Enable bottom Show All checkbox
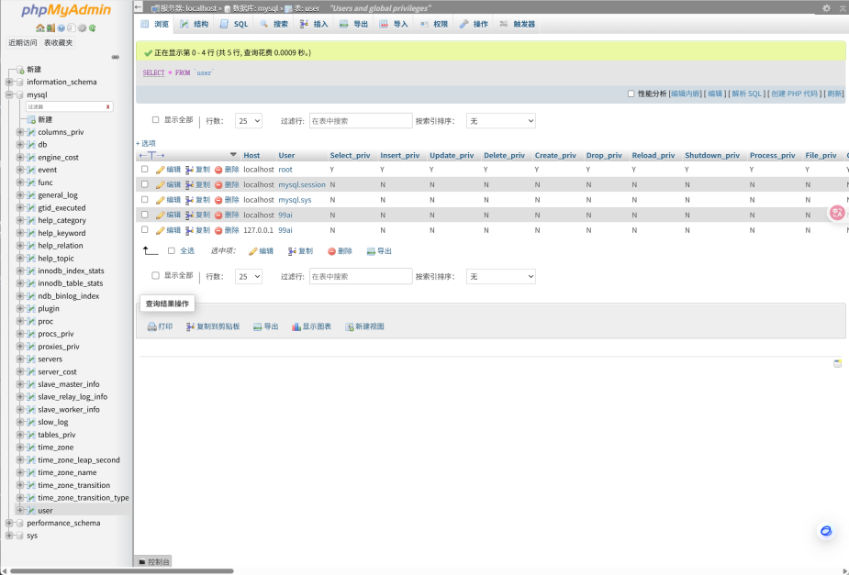This screenshot has width=849, height=575. click(155, 276)
